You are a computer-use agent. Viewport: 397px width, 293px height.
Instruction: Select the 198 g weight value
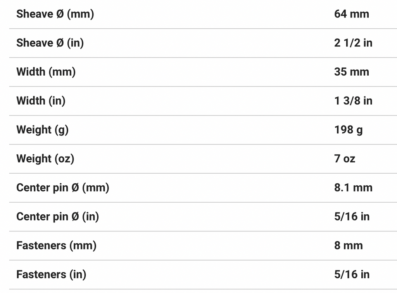click(x=348, y=130)
